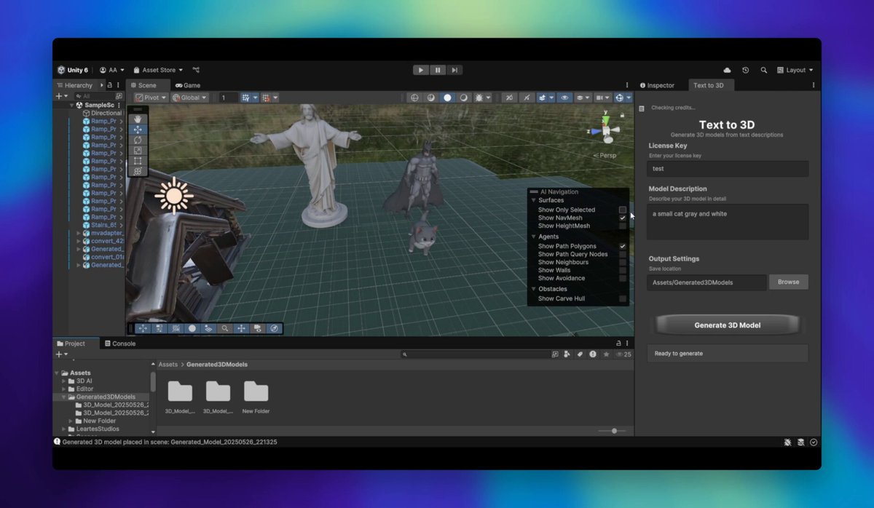
Task: Click the scene camera settings icon
Action: [x=602, y=98]
